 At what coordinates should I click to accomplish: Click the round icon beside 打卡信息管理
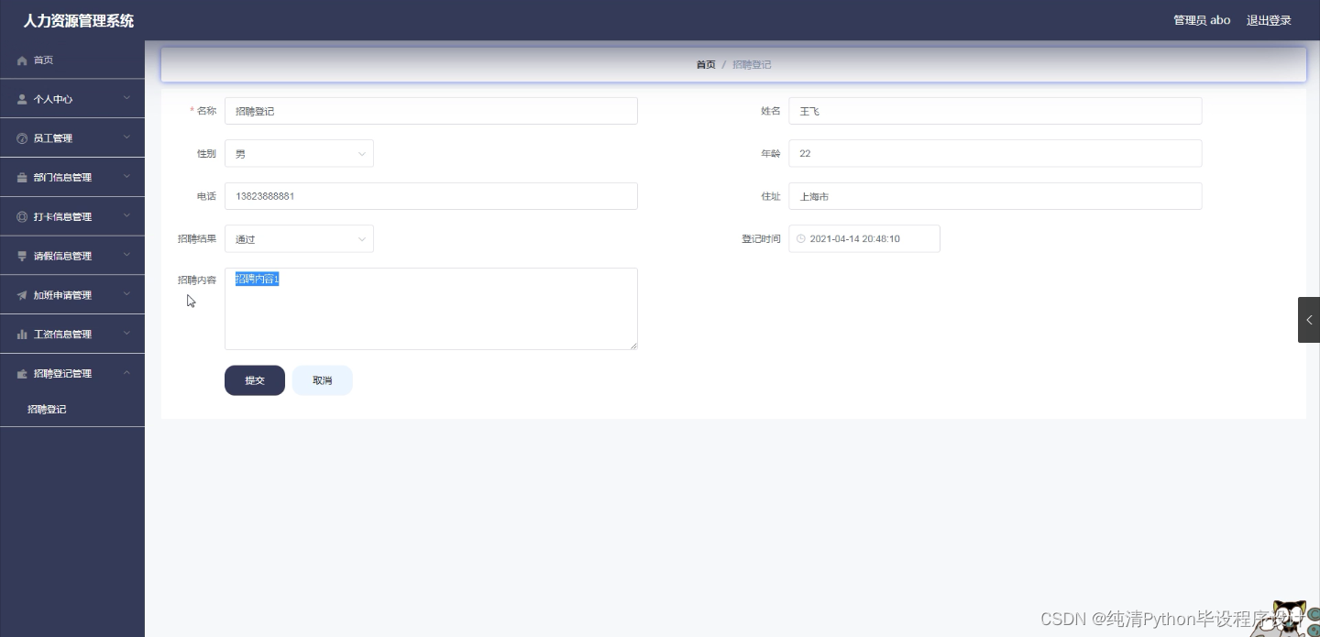[22, 217]
